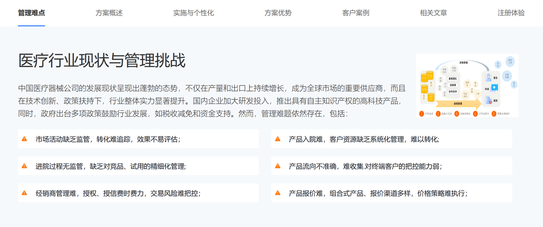Click the doctor (医生) icon in diagram
The width and height of the screenshot is (543, 227).
(489, 78)
